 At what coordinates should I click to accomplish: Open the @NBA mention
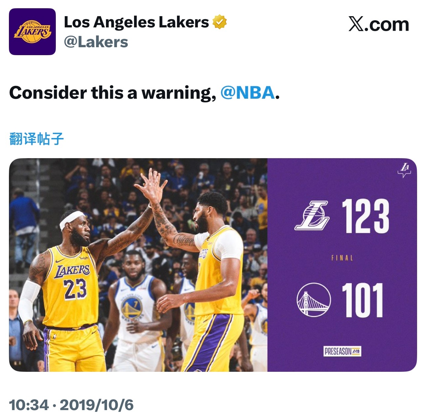pyautogui.click(x=248, y=93)
